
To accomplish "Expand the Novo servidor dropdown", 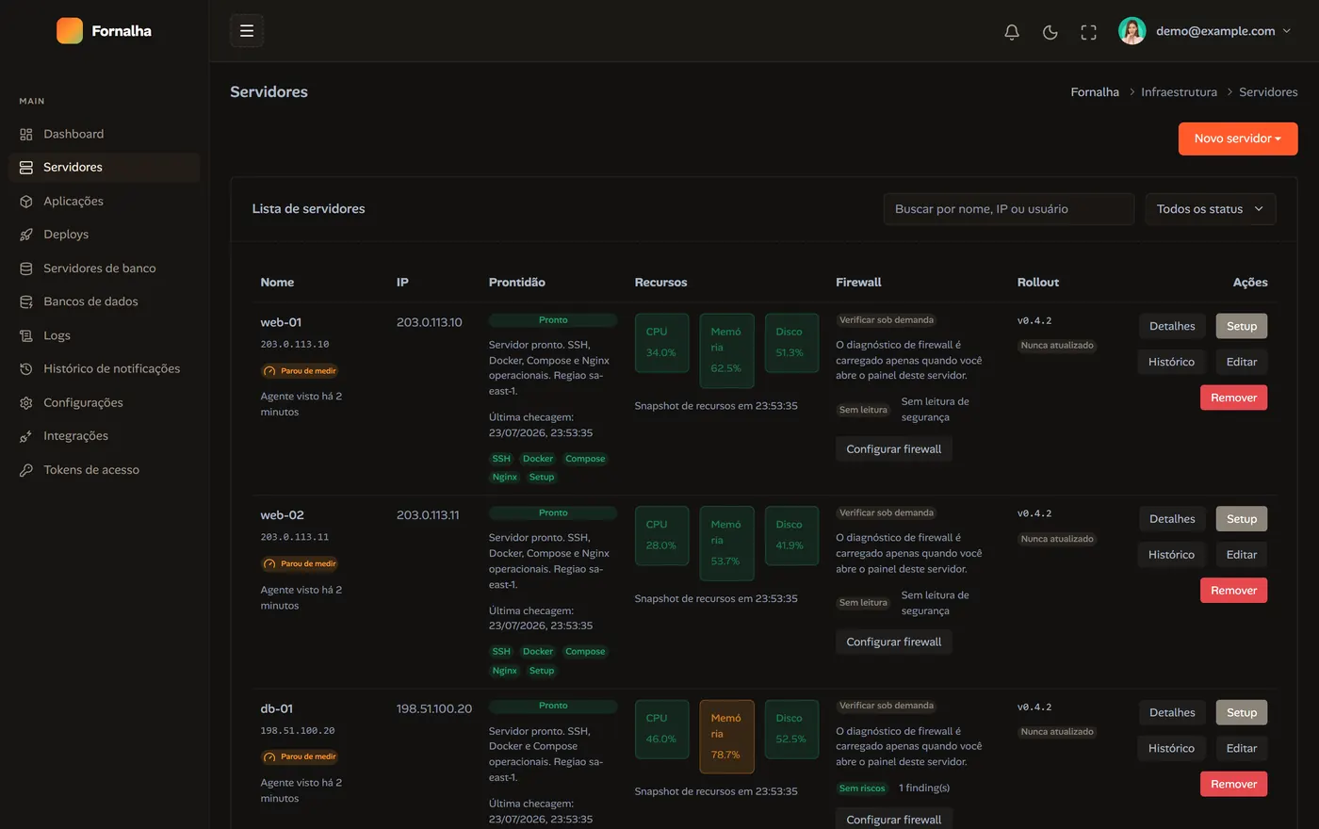I will point(1238,138).
